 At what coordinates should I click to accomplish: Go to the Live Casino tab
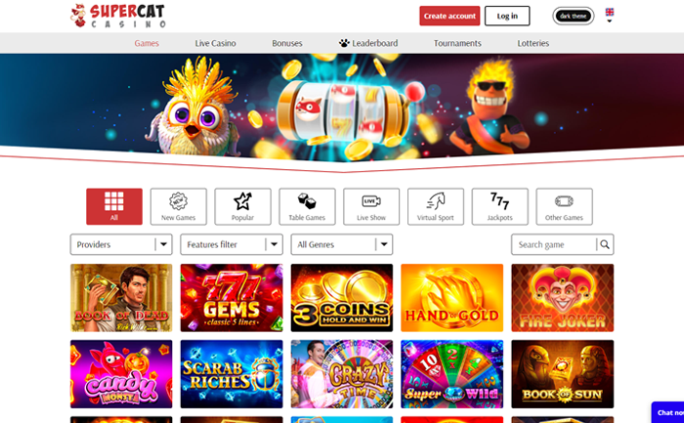click(216, 43)
